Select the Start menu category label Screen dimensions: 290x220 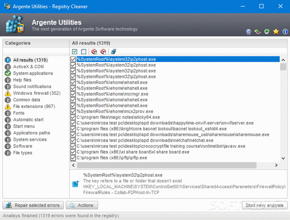(24, 126)
